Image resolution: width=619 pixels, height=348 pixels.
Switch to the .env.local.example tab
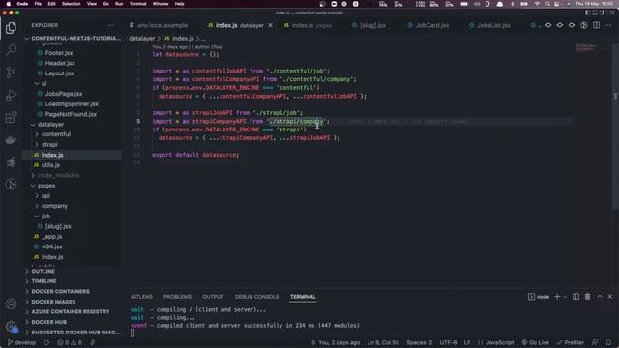pyautogui.click(x=159, y=25)
